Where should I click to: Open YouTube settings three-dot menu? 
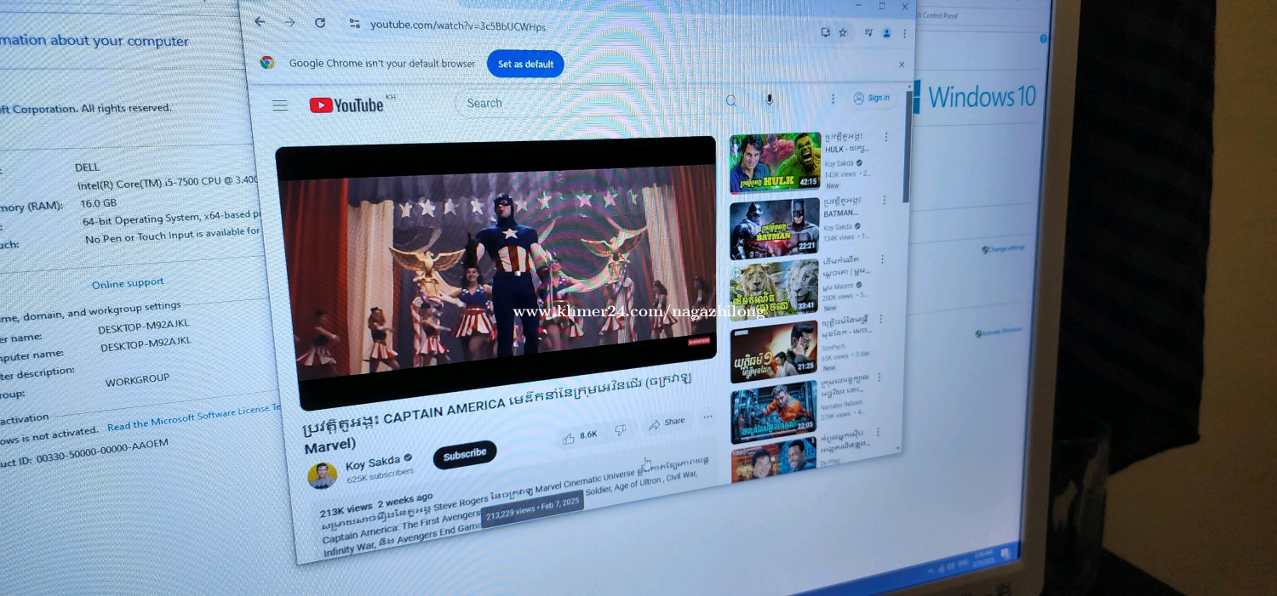pyautogui.click(x=833, y=99)
